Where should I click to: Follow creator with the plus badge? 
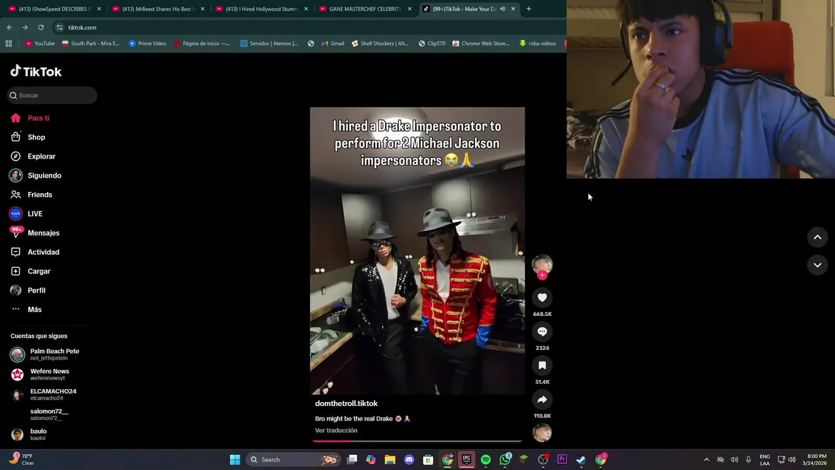click(542, 275)
